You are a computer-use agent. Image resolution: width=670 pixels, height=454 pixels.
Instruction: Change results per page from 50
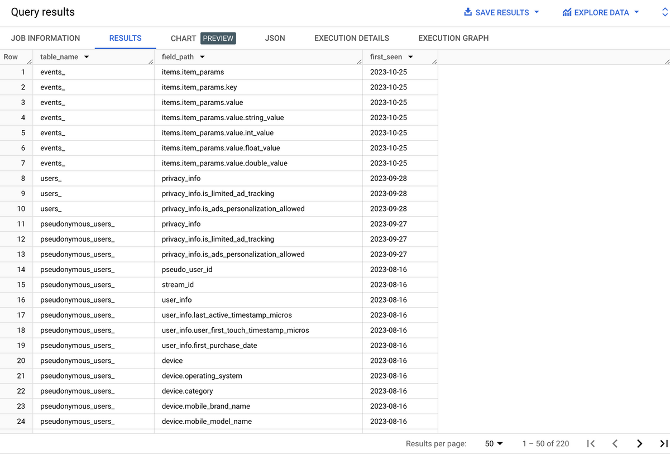[492, 443]
